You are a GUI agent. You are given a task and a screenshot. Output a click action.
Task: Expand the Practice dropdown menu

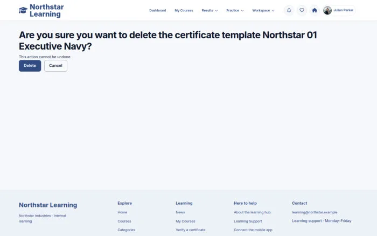click(235, 11)
